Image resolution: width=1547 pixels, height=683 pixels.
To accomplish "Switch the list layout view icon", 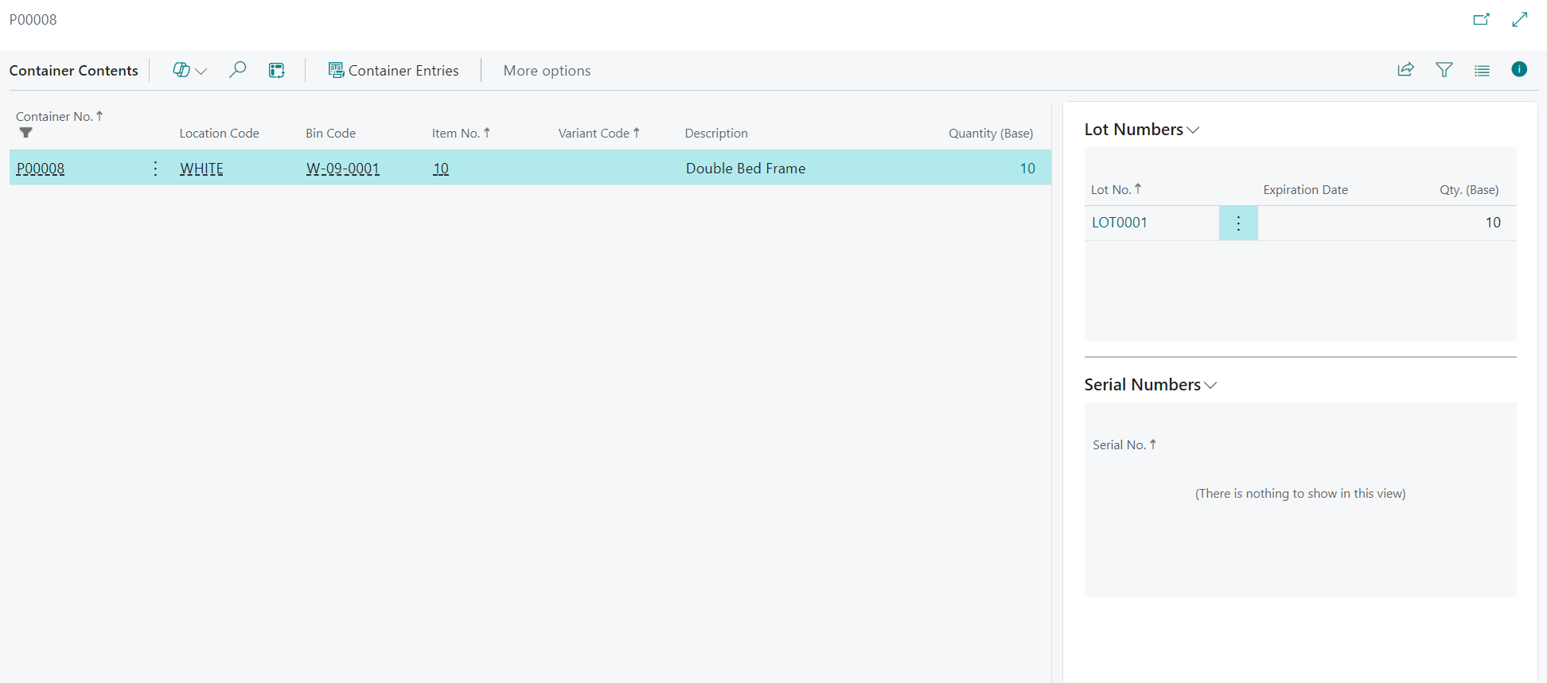I will (x=1481, y=70).
